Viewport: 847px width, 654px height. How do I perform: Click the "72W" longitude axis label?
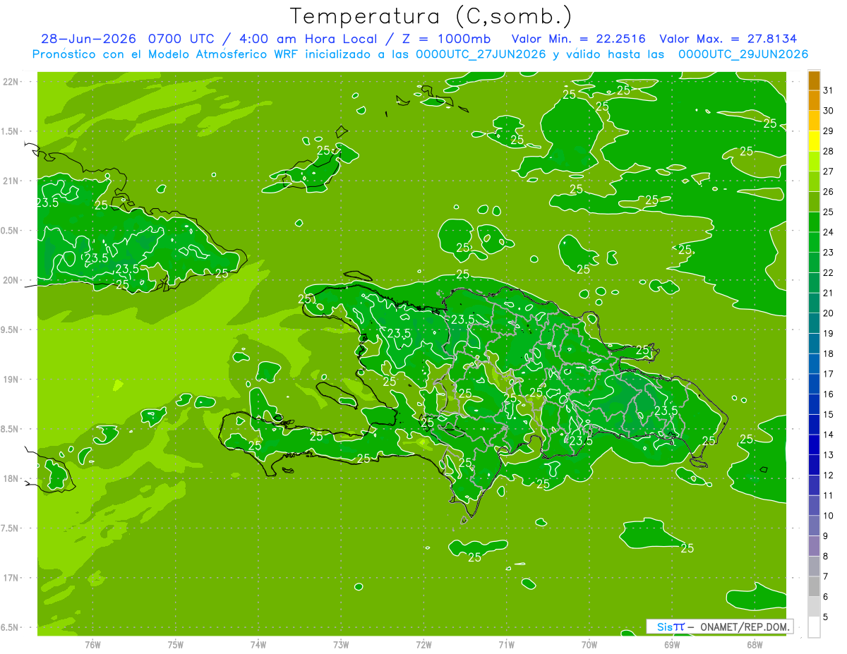click(423, 644)
